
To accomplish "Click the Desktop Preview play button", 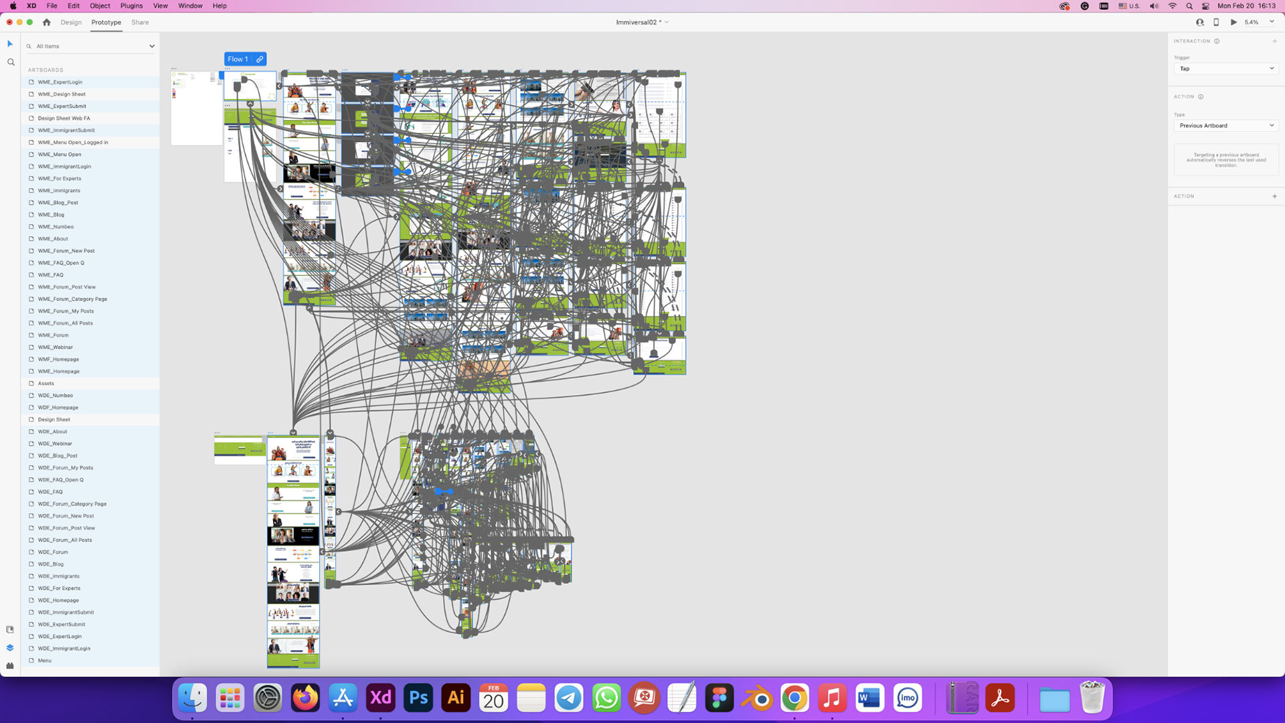I will coord(1233,22).
